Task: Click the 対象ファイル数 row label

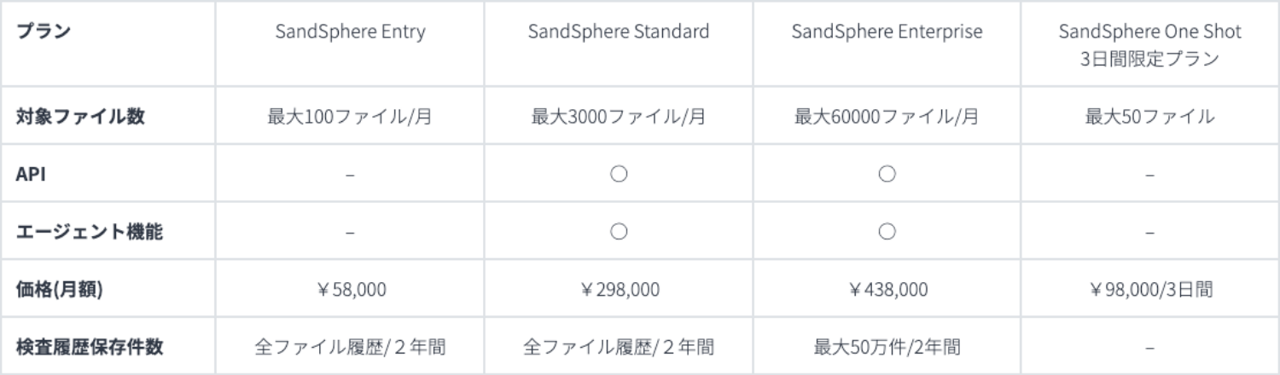Action: 80,117
